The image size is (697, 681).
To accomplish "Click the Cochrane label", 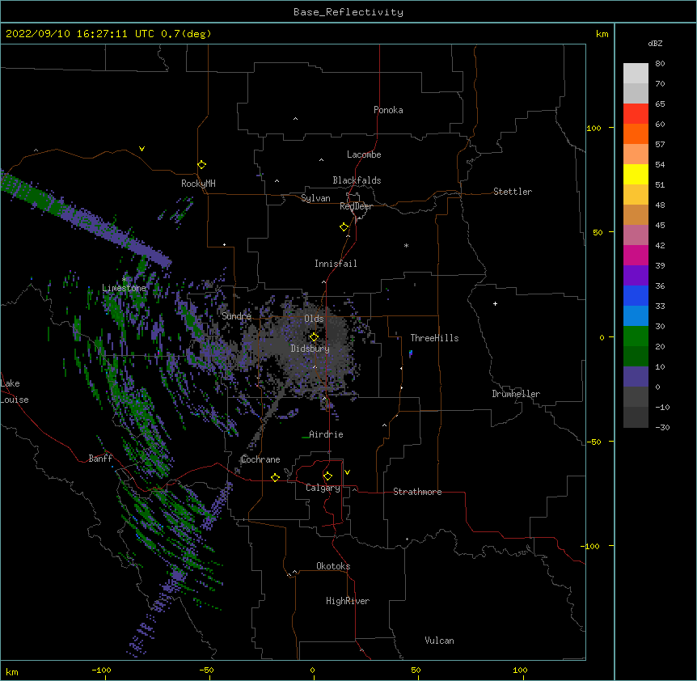I will tap(260, 459).
